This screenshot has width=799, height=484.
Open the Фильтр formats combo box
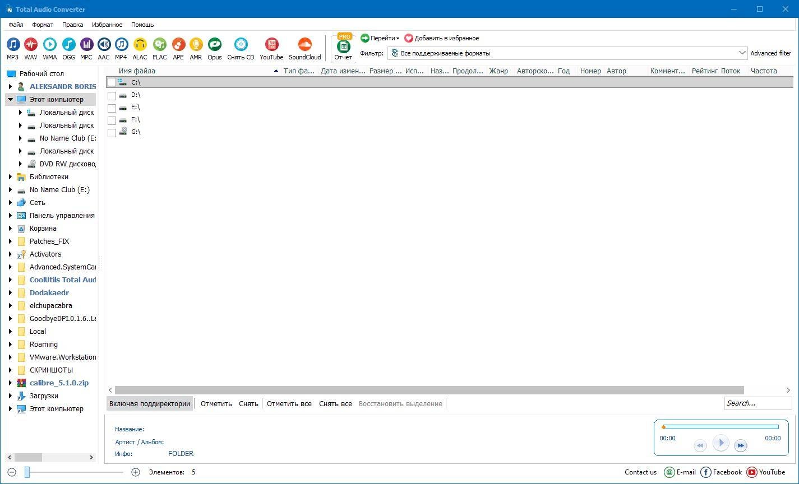[567, 53]
